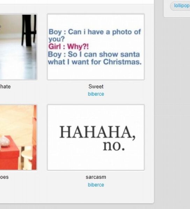Click the word 'no.' in sarcasm image
190x209 pixels.
114,145
